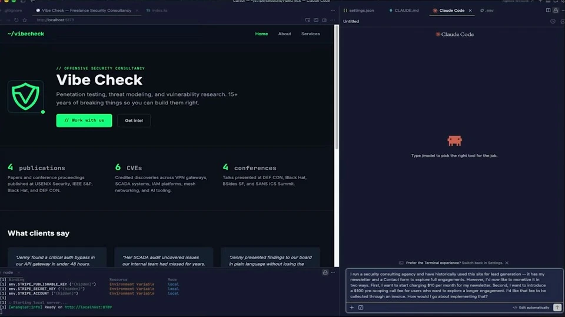This screenshot has height=317, width=565.
Task: Dismiss the Terminal experience notice
Action: click(507, 263)
